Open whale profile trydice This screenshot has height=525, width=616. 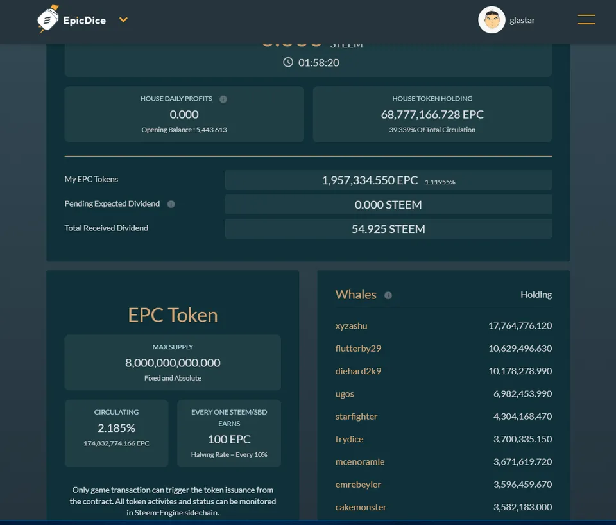tap(349, 440)
